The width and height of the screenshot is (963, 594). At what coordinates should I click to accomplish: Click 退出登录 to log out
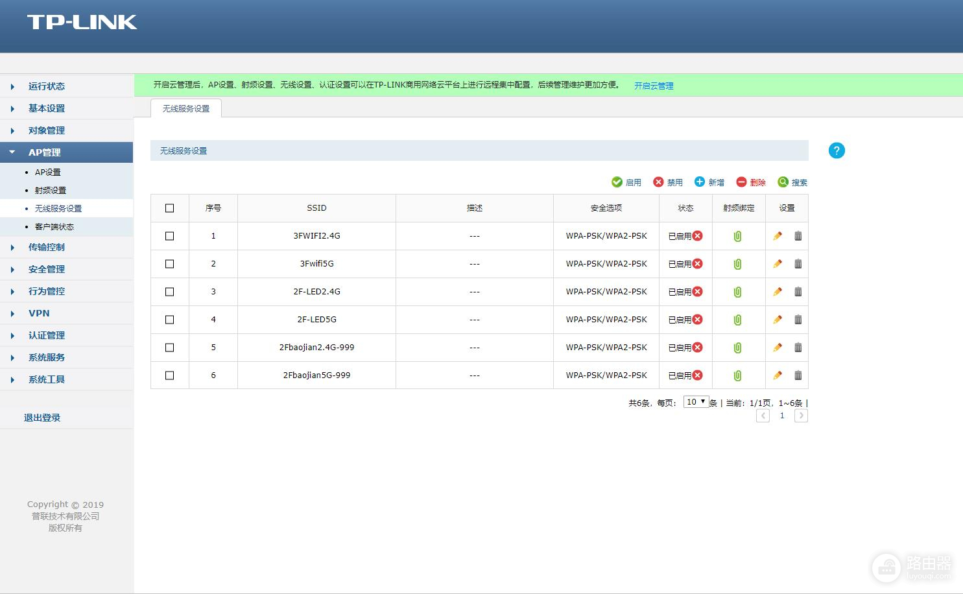click(x=42, y=418)
